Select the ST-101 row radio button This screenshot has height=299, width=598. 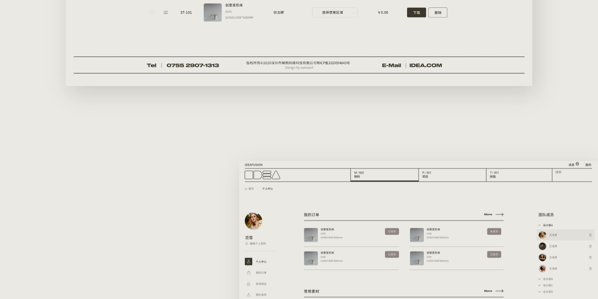click(x=152, y=13)
